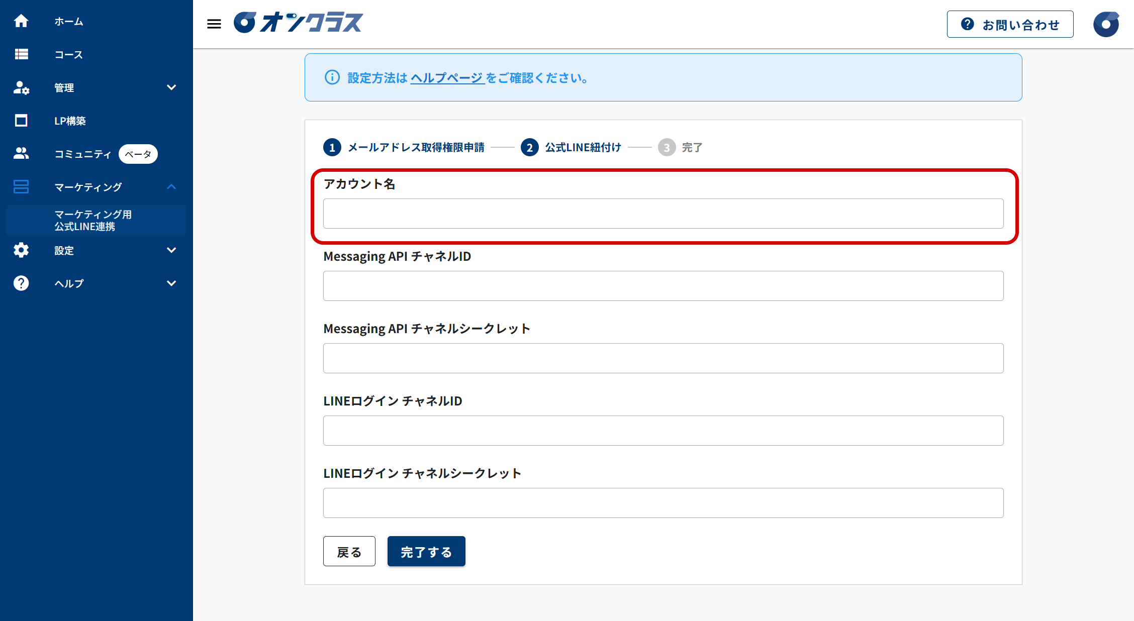Viewport: 1134px width, 621px height.
Task: Select マーケティング用公式LINE連携 menu item
Action: click(93, 221)
